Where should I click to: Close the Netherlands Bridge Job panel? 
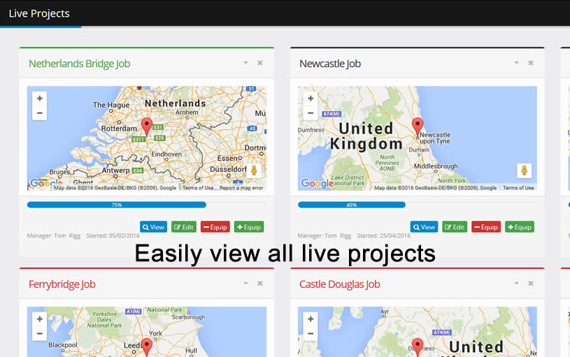coord(260,63)
